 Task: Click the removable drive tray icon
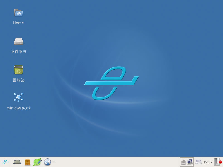click(x=198, y=162)
